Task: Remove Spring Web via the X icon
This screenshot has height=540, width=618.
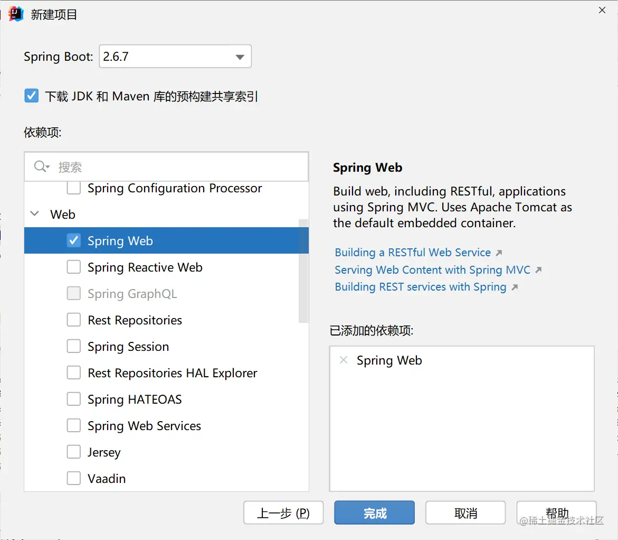Action: [x=343, y=360]
